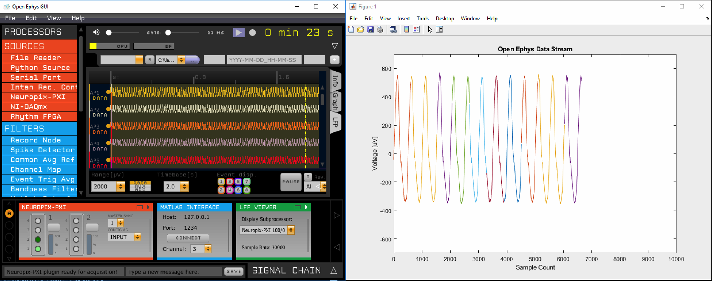Image resolution: width=712 pixels, height=281 pixels.
Task: Click Open File folder icon in Figure 1
Action: [x=361, y=29]
